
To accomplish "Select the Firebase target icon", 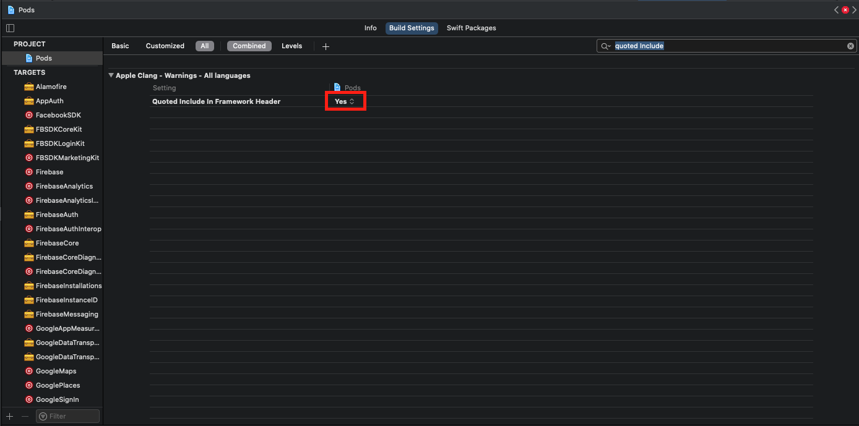I will coord(28,173).
